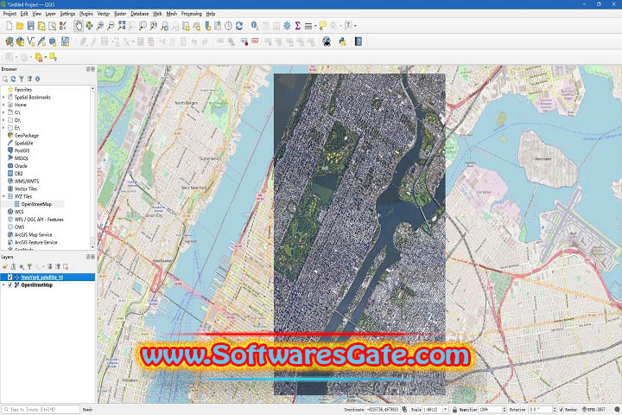
Task: Toggle the coordinate extents icon in status bar
Action: pos(404,410)
